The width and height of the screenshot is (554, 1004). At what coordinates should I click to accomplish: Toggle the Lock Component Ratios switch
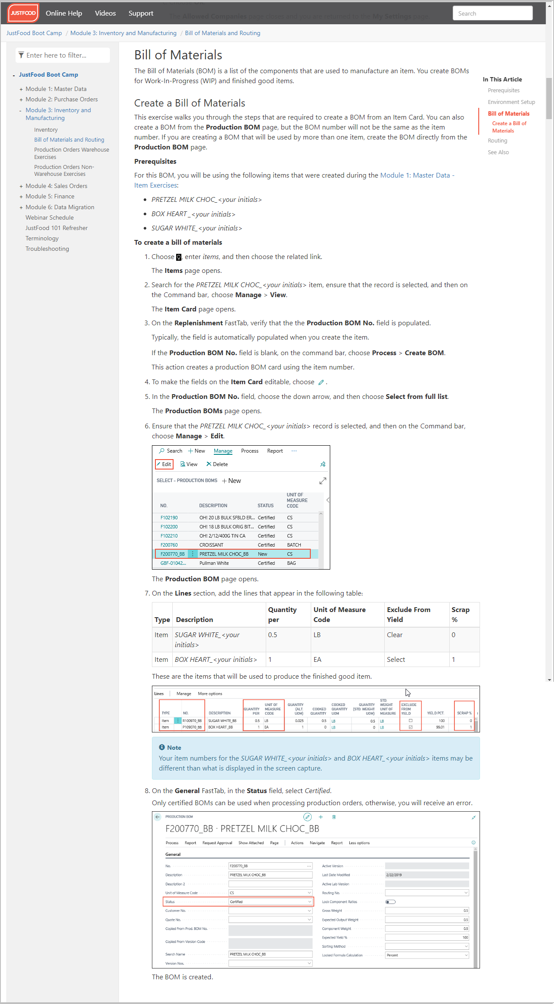pos(390,902)
